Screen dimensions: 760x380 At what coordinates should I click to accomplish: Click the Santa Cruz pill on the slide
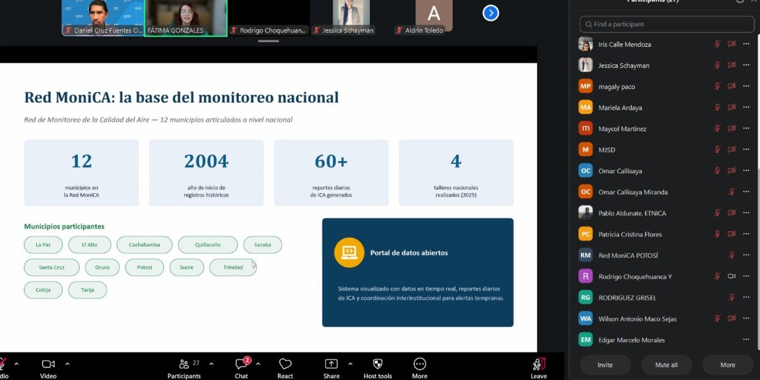coord(51,267)
